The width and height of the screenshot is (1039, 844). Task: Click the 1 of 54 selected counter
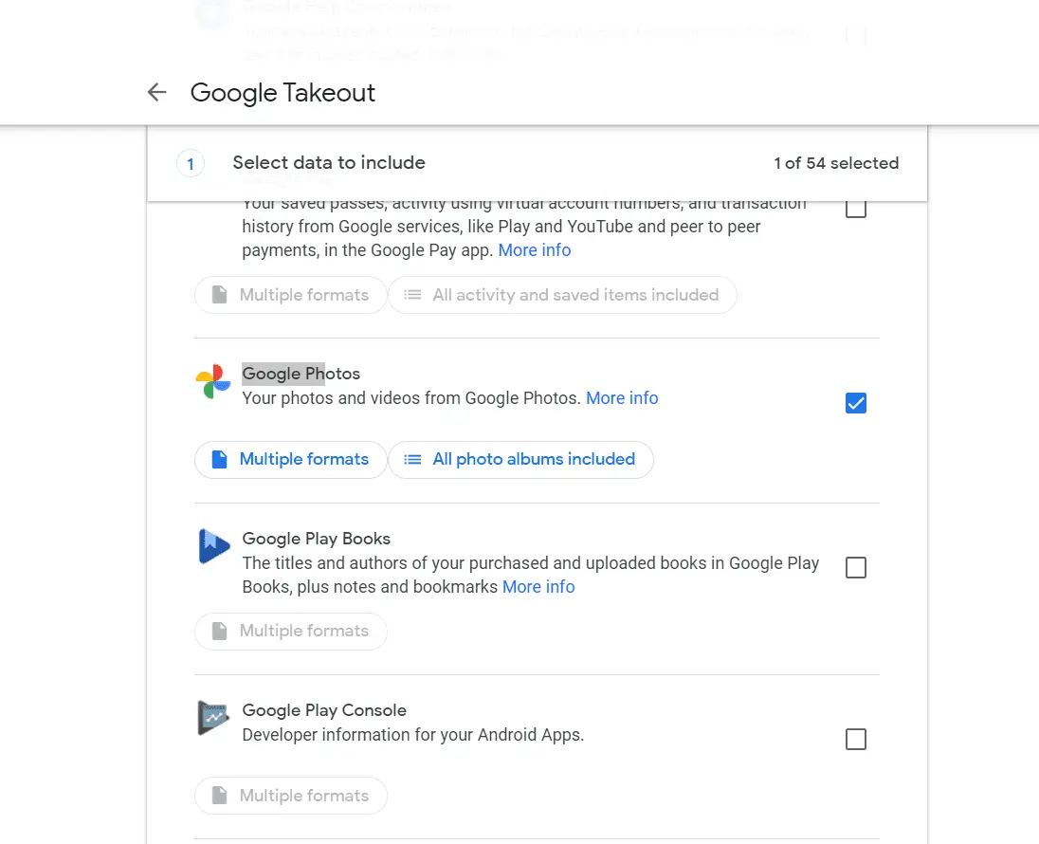click(x=836, y=163)
